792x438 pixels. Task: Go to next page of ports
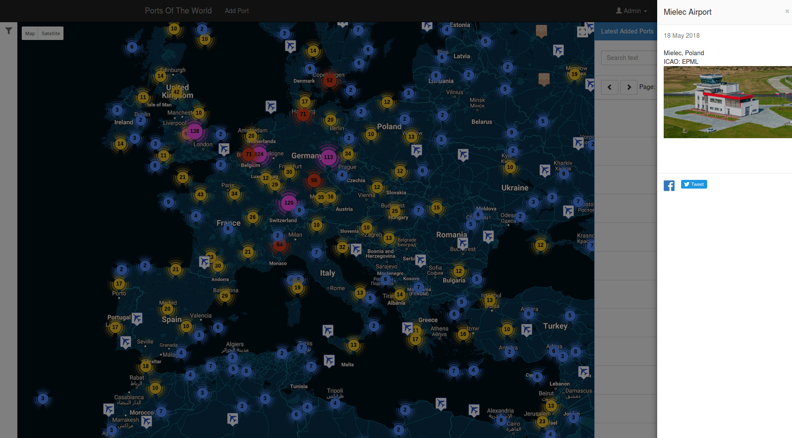pos(629,87)
